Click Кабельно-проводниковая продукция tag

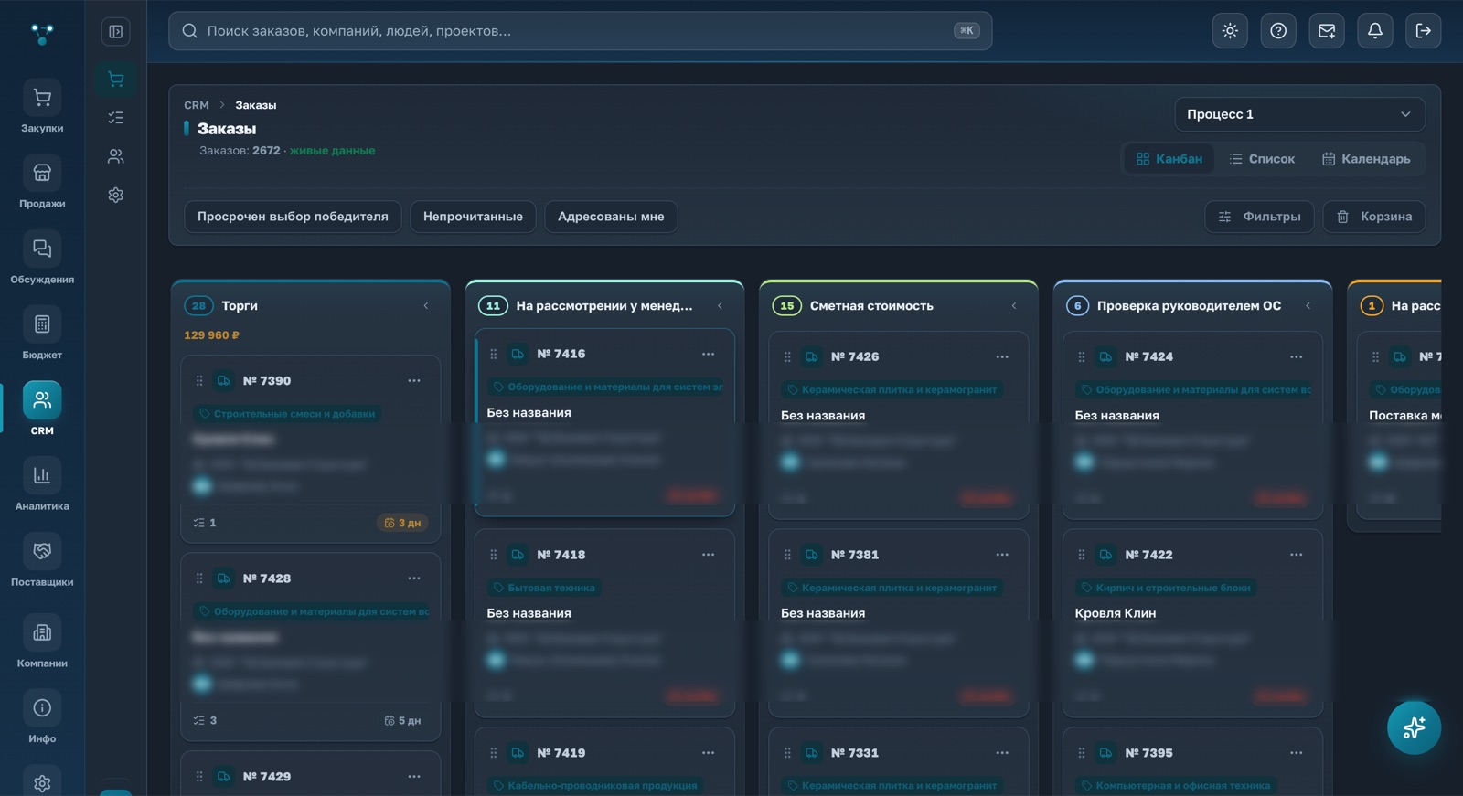pos(595,786)
